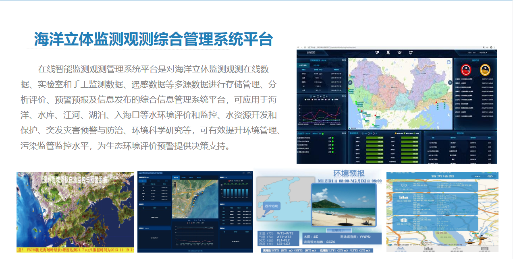Viewport: 513px width, 259px height.
Task: Click the first green progress bar in data panel
Action: point(374,137)
